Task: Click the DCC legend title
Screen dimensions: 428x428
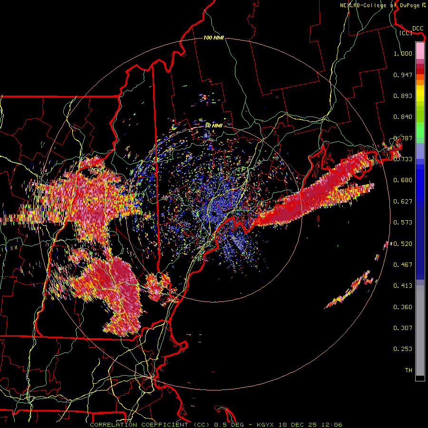Action: (x=418, y=29)
